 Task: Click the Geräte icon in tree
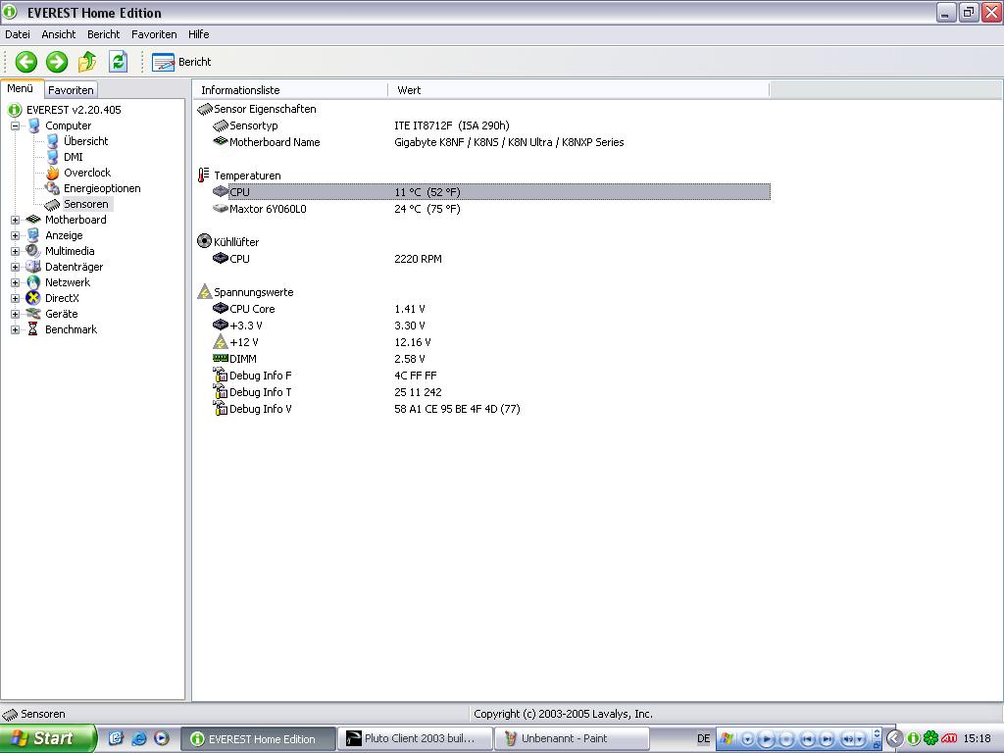33,314
